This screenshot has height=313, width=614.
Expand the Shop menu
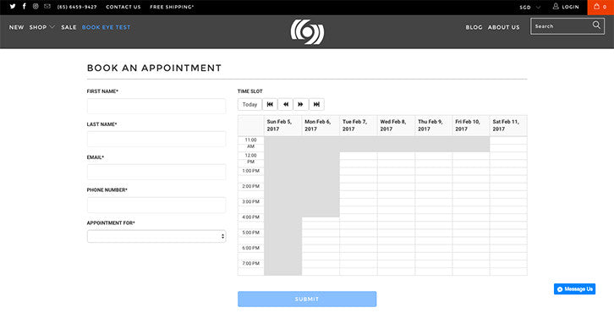click(42, 27)
